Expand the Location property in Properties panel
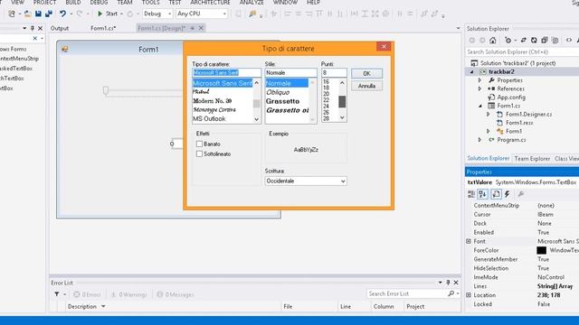 pyautogui.click(x=469, y=295)
